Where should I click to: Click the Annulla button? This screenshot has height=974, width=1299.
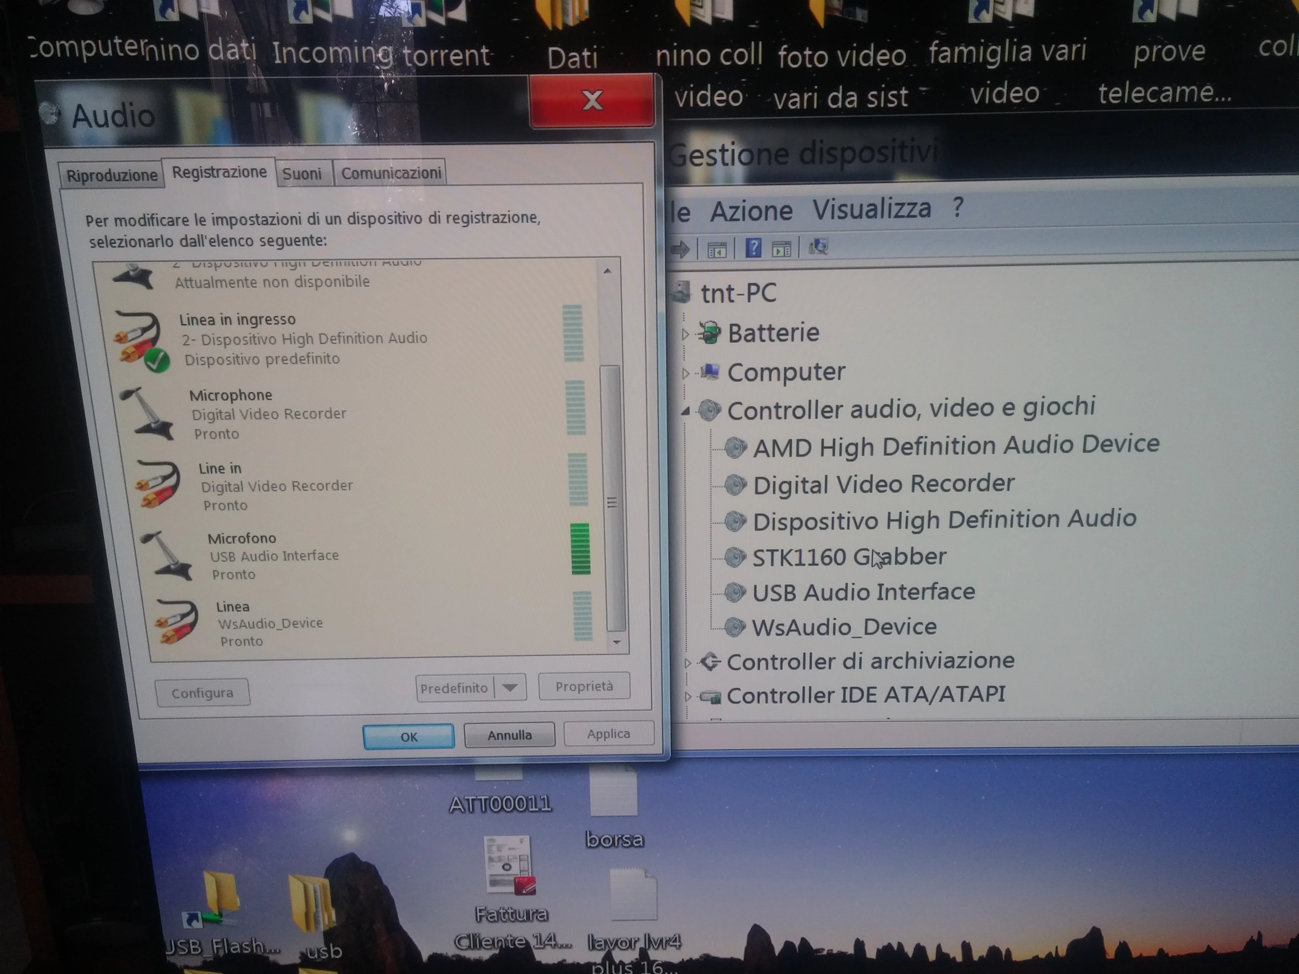pos(509,735)
